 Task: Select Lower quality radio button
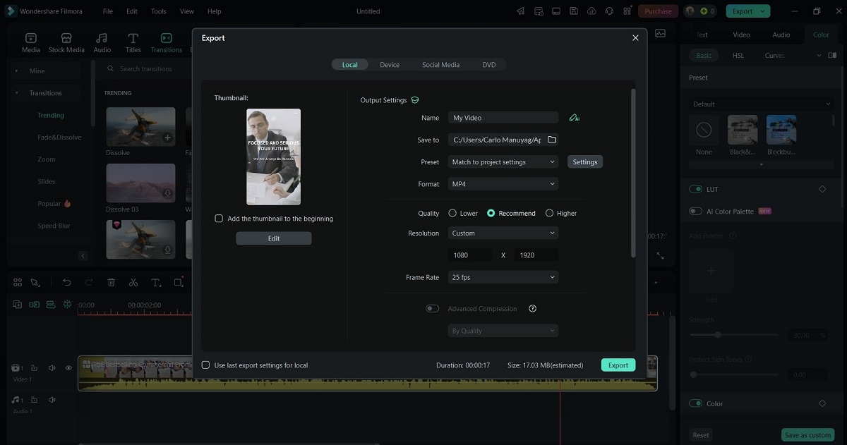[x=452, y=213]
